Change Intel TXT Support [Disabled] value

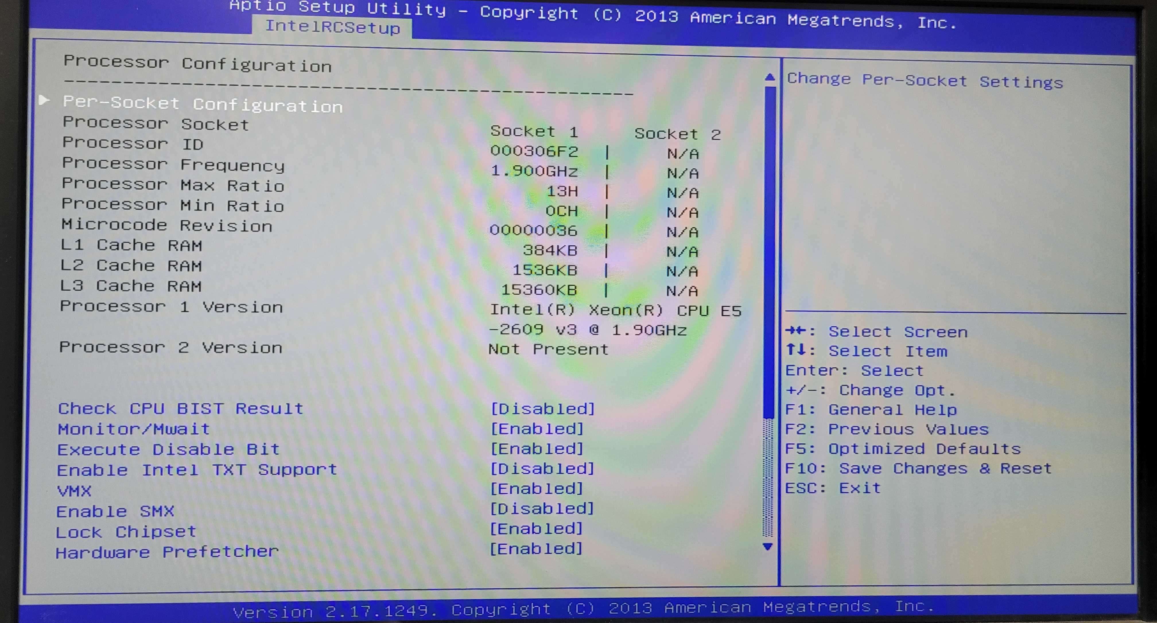pos(542,469)
